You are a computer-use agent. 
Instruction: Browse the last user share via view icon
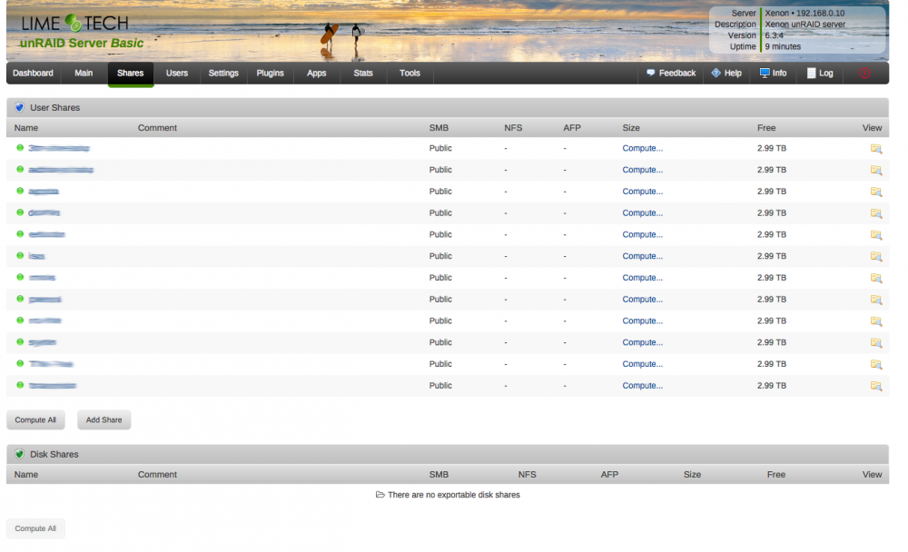pyautogui.click(x=876, y=386)
